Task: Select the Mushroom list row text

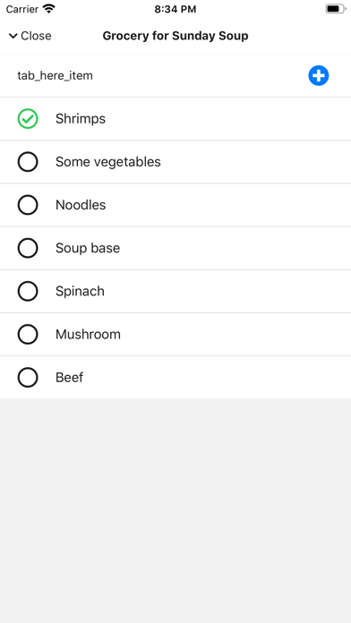Action: point(88,334)
